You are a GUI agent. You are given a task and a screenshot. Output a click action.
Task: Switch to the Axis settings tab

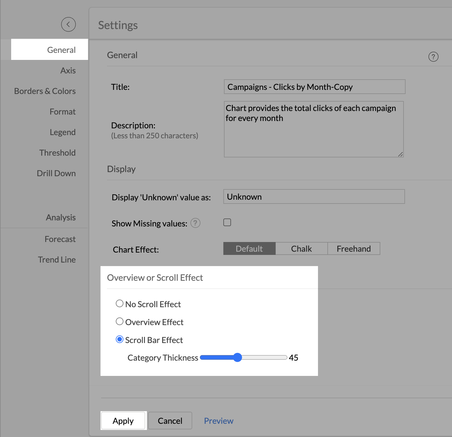point(68,70)
